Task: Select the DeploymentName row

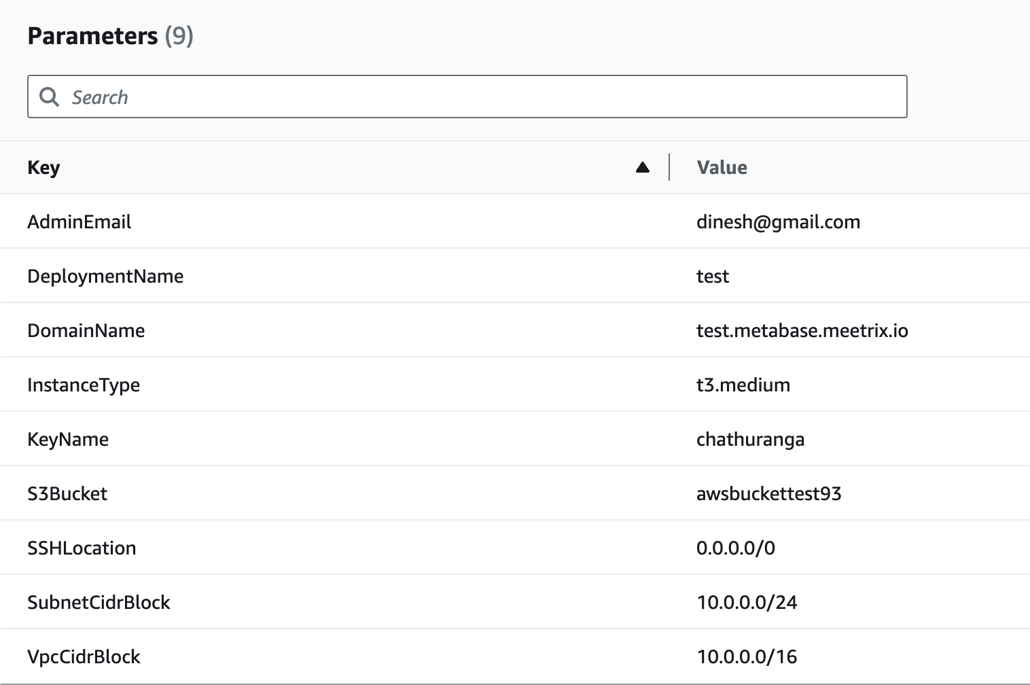Action: tap(105, 276)
